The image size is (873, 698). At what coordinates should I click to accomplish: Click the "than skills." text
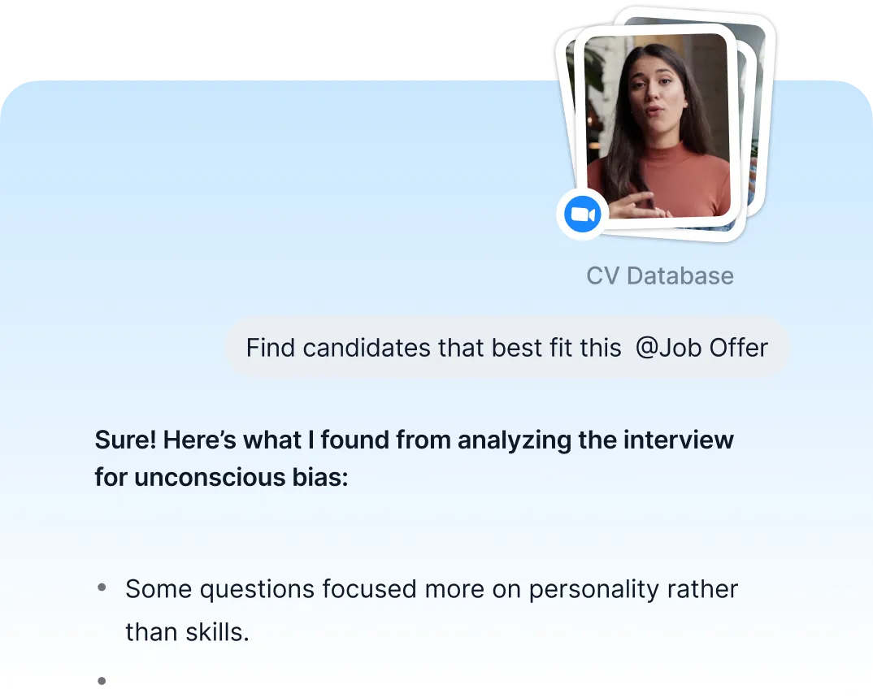pyautogui.click(x=187, y=631)
